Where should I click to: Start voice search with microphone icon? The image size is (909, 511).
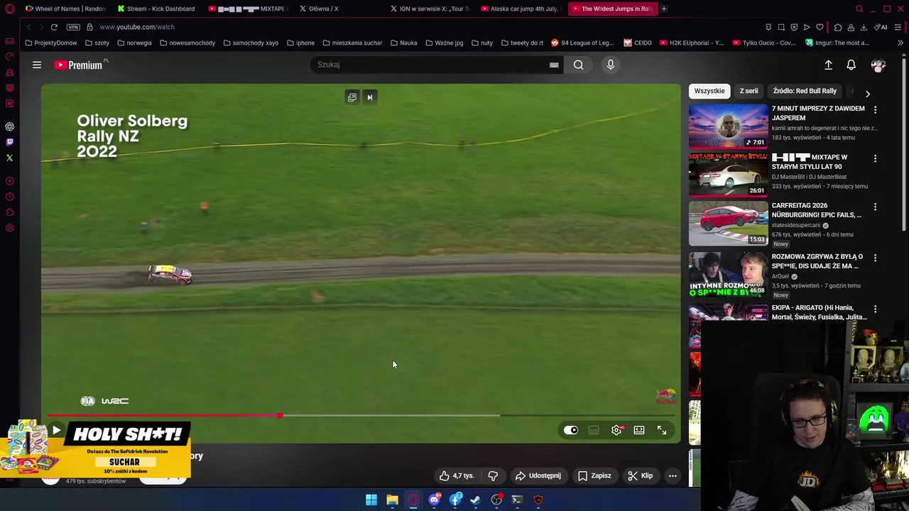pyautogui.click(x=610, y=65)
